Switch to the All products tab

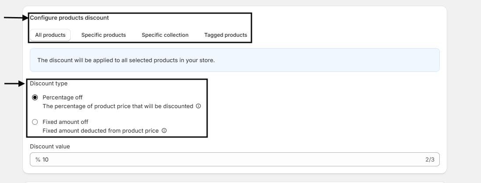click(50, 35)
